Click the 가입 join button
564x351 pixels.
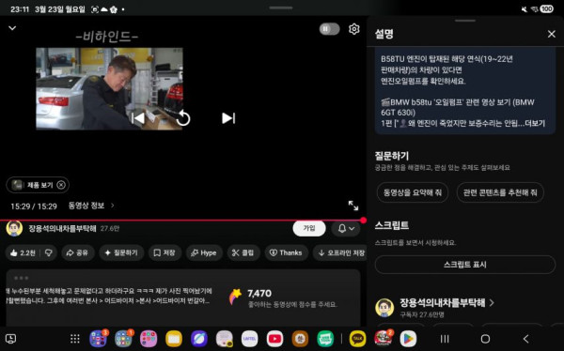pyautogui.click(x=309, y=228)
